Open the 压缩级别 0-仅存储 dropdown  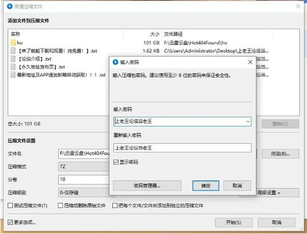point(84,193)
